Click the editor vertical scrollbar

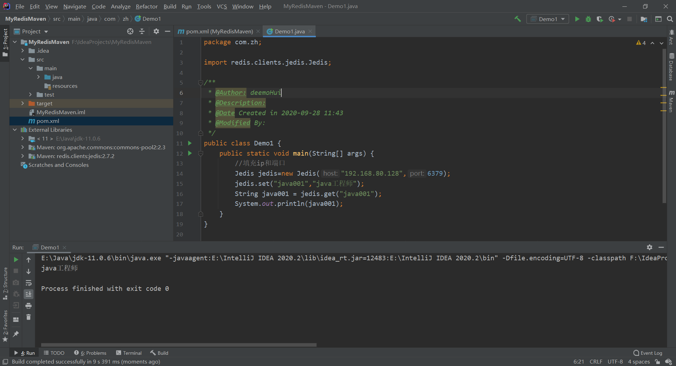[664, 126]
